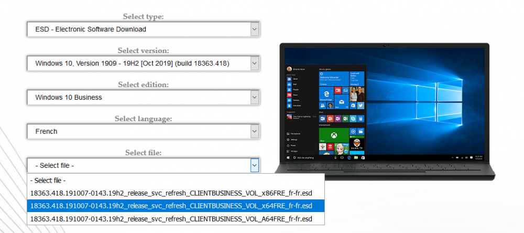Click the 'Select type:' label
Image resolution: width=524 pixels, height=233 pixels.
coord(144,16)
